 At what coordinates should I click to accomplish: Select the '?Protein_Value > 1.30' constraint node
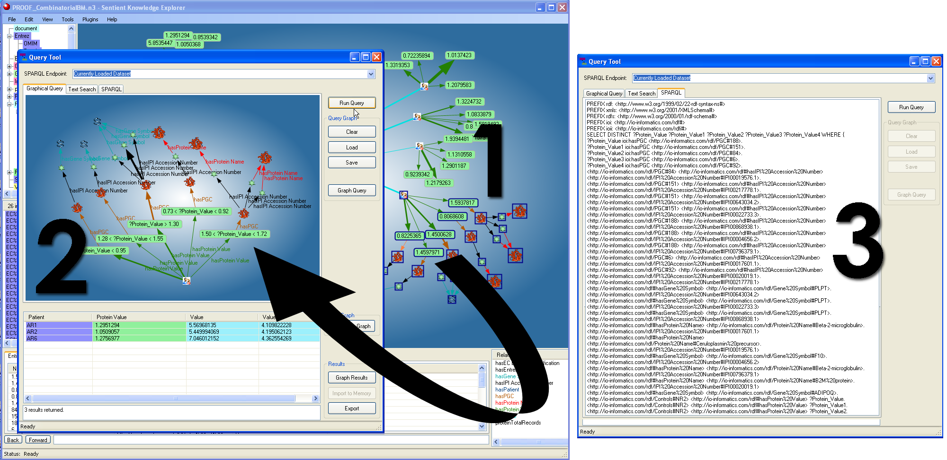pyautogui.click(x=154, y=224)
